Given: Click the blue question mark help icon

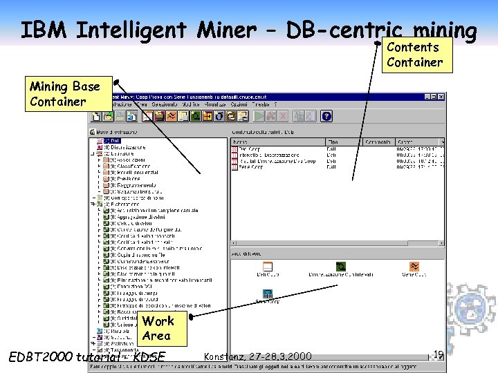Looking at the screenshot, I should point(326,117).
